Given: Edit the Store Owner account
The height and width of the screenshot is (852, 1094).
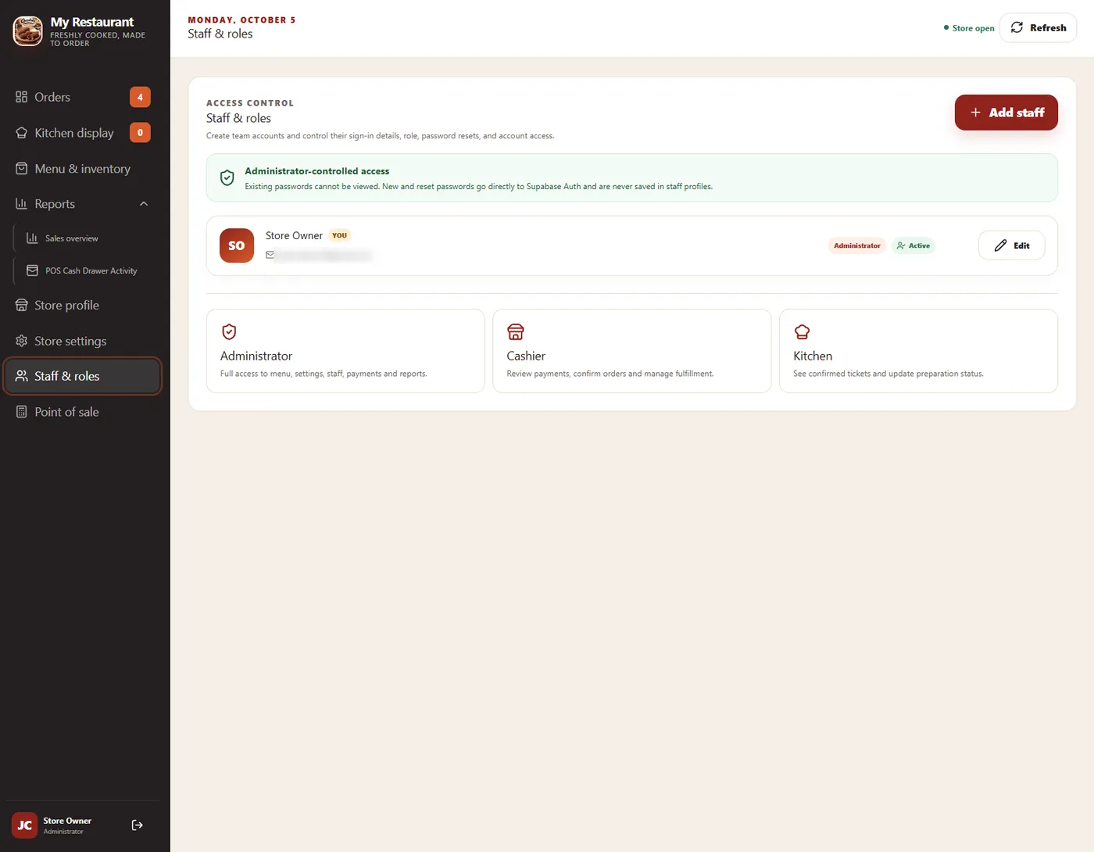Looking at the screenshot, I should click(1012, 245).
